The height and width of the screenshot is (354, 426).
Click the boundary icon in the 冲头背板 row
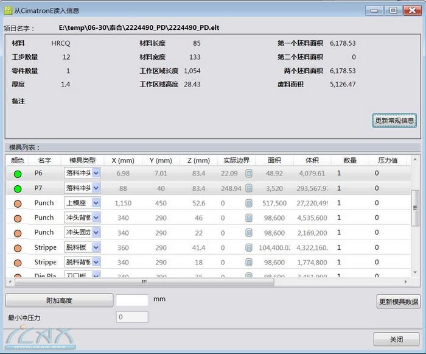pos(249,218)
